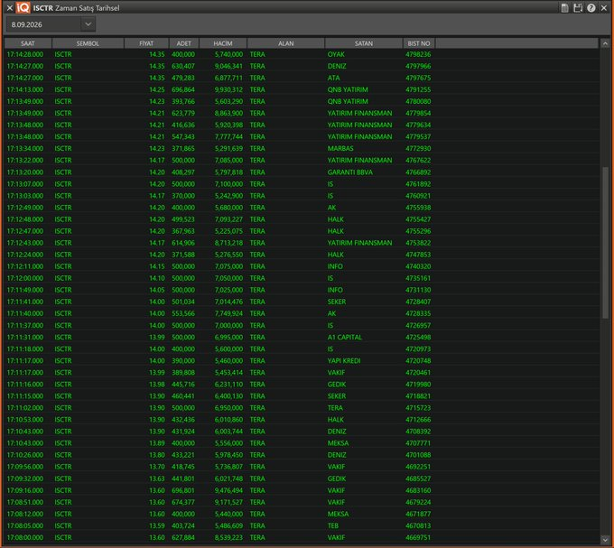This screenshot has height=548, width=614.
Task: Select seller MARBAS cell
Action: (x=340, y=148)
